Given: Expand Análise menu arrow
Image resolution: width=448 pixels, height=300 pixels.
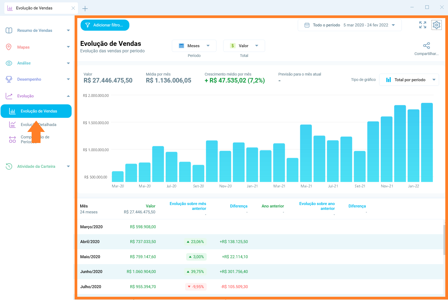Looking at the screenshot, I should pos(68,63).
